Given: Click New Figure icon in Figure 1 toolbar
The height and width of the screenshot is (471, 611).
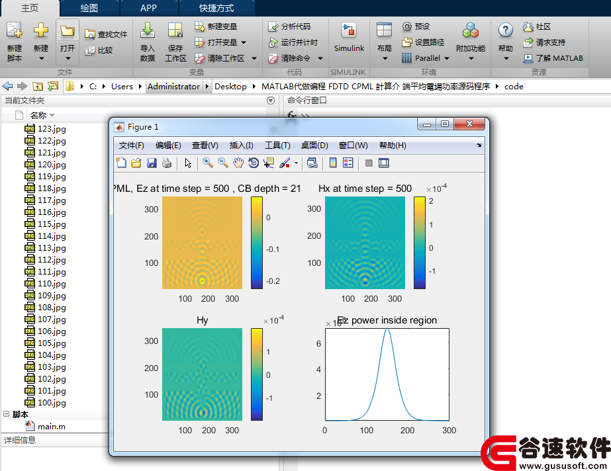Looking at the screenshot, I should click(x=121, y=163).
